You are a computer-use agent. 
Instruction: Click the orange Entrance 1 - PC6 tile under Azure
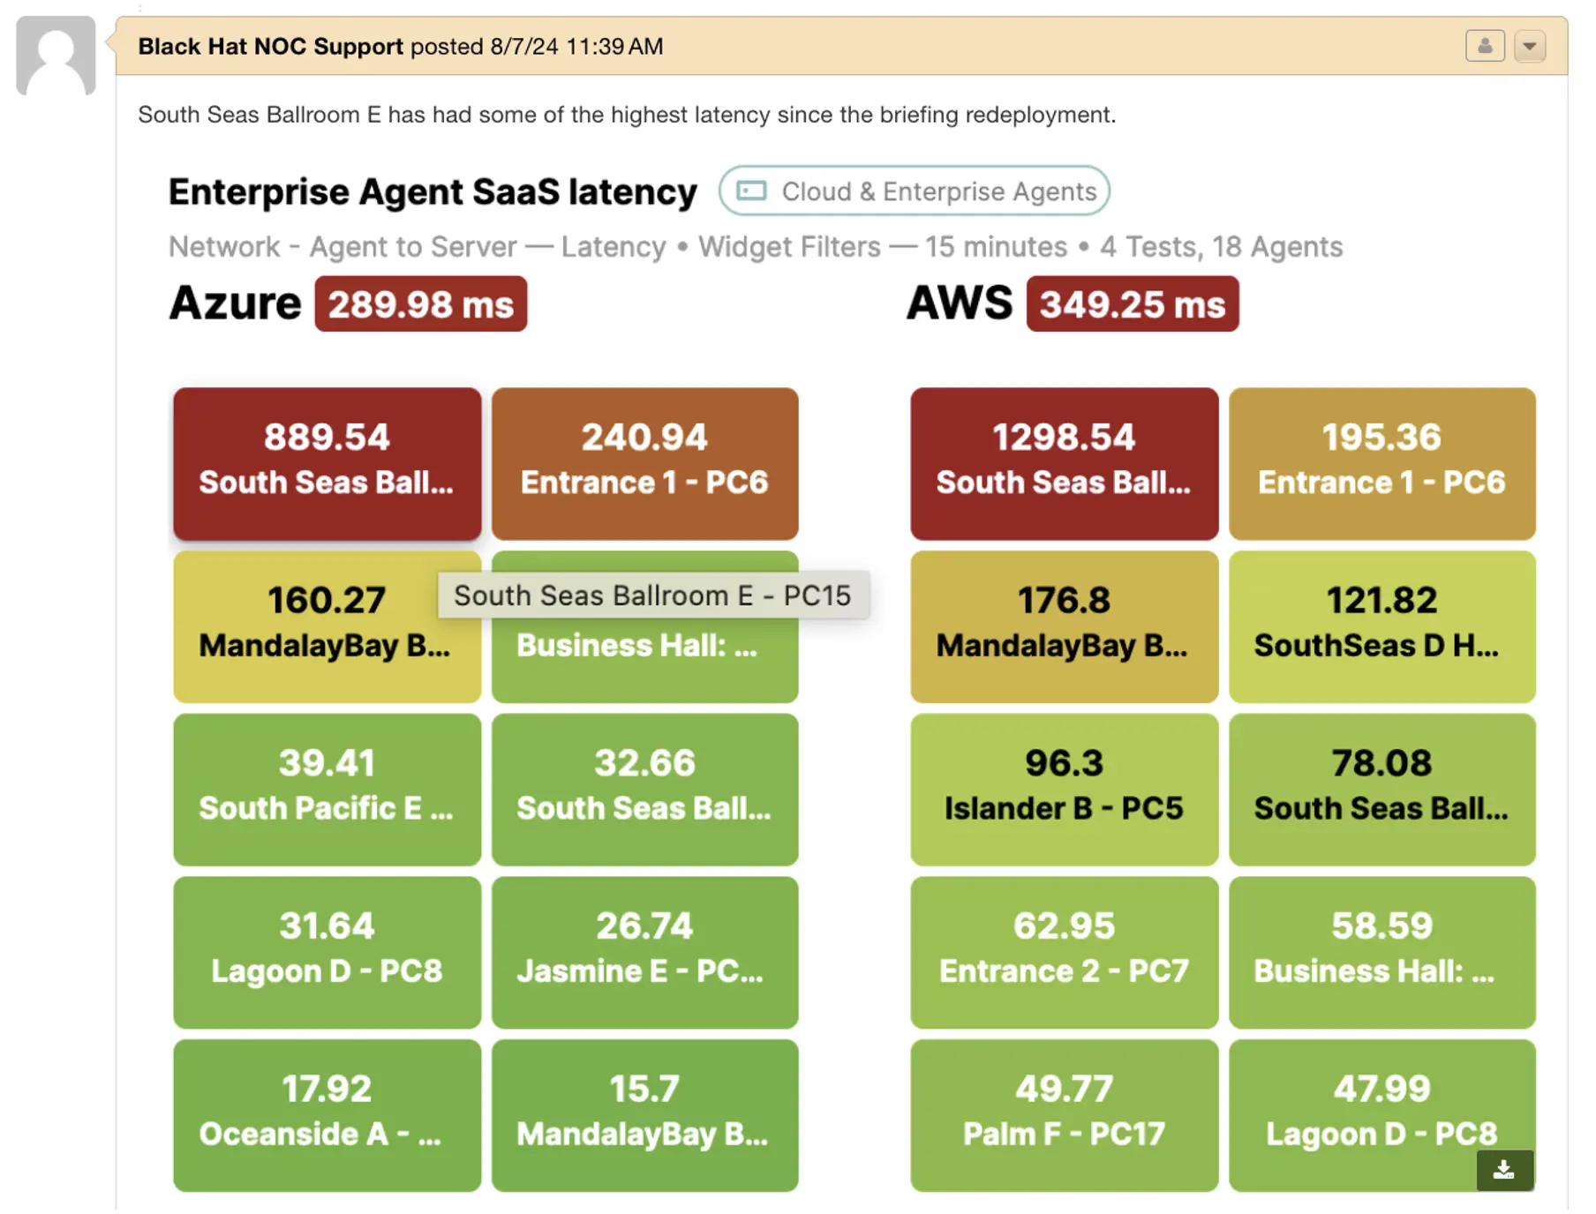pos(644,461)
